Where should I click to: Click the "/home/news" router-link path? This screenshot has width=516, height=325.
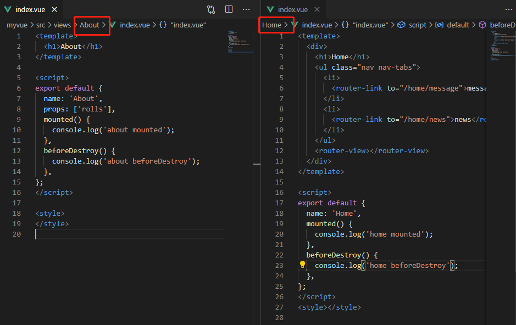pos(425,119)
